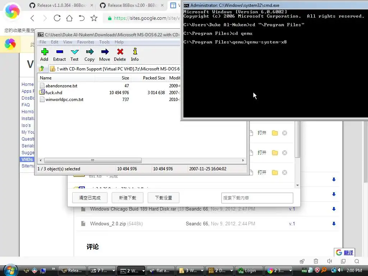Screen dimensions: 368x276
Task: Click the Extract icon in 7-Zip
Action: 59,55
